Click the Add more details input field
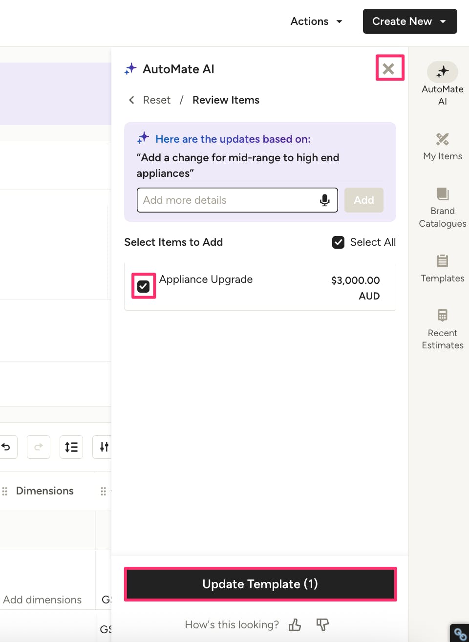The image size is (469, 642). pos(228,200)
